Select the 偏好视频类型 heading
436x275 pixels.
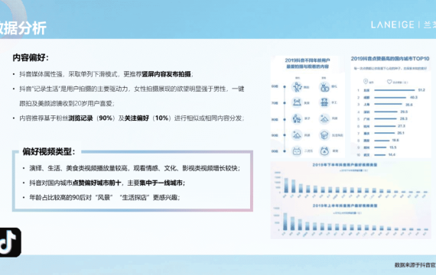click(49, 152)
